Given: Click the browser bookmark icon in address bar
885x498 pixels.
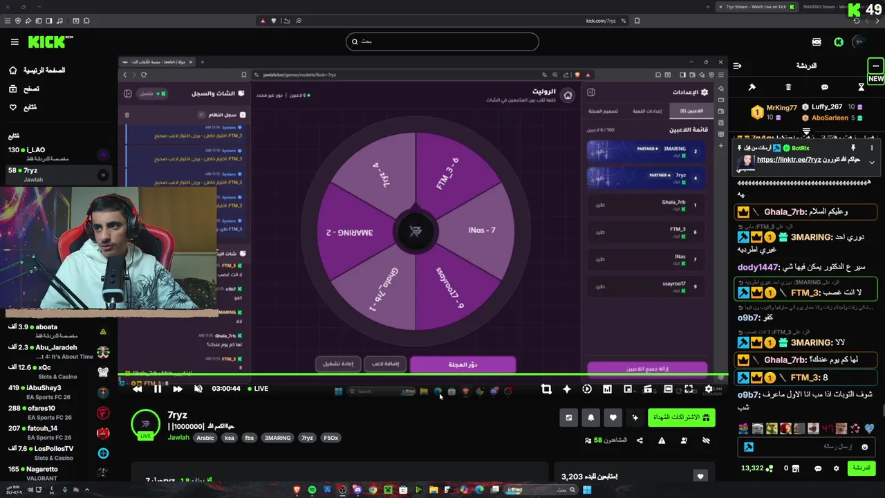Looking at the screenshot, I should (637, 21).
